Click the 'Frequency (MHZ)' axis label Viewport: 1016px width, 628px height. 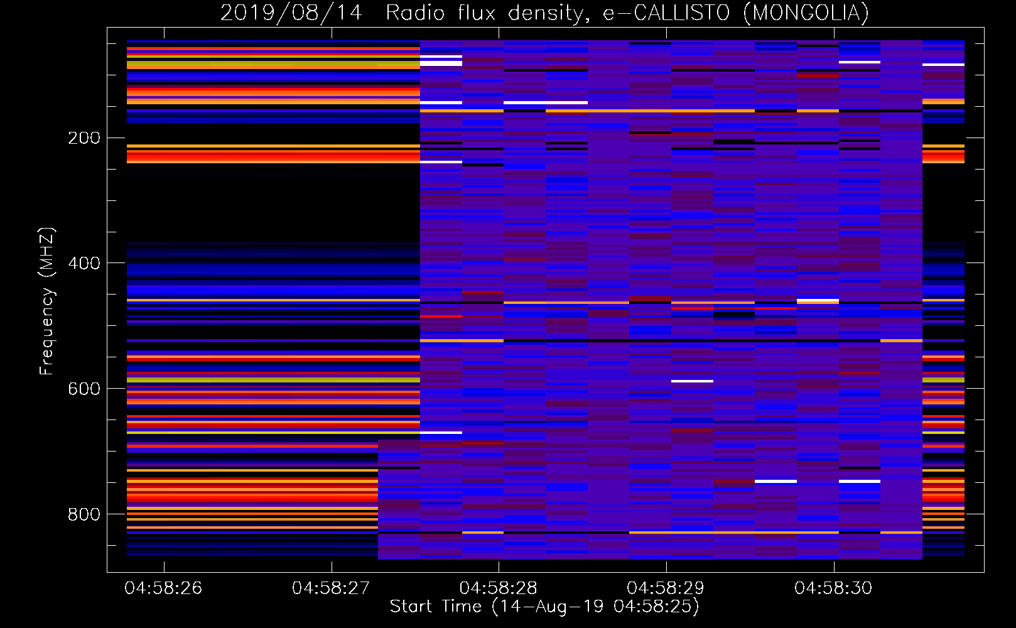tap(47, 301)
